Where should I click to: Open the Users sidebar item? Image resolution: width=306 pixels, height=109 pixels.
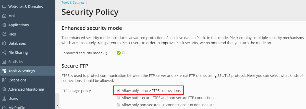[13, 99]
